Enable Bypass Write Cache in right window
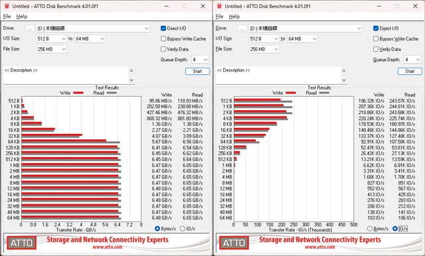425x256 pixels. 376,38
